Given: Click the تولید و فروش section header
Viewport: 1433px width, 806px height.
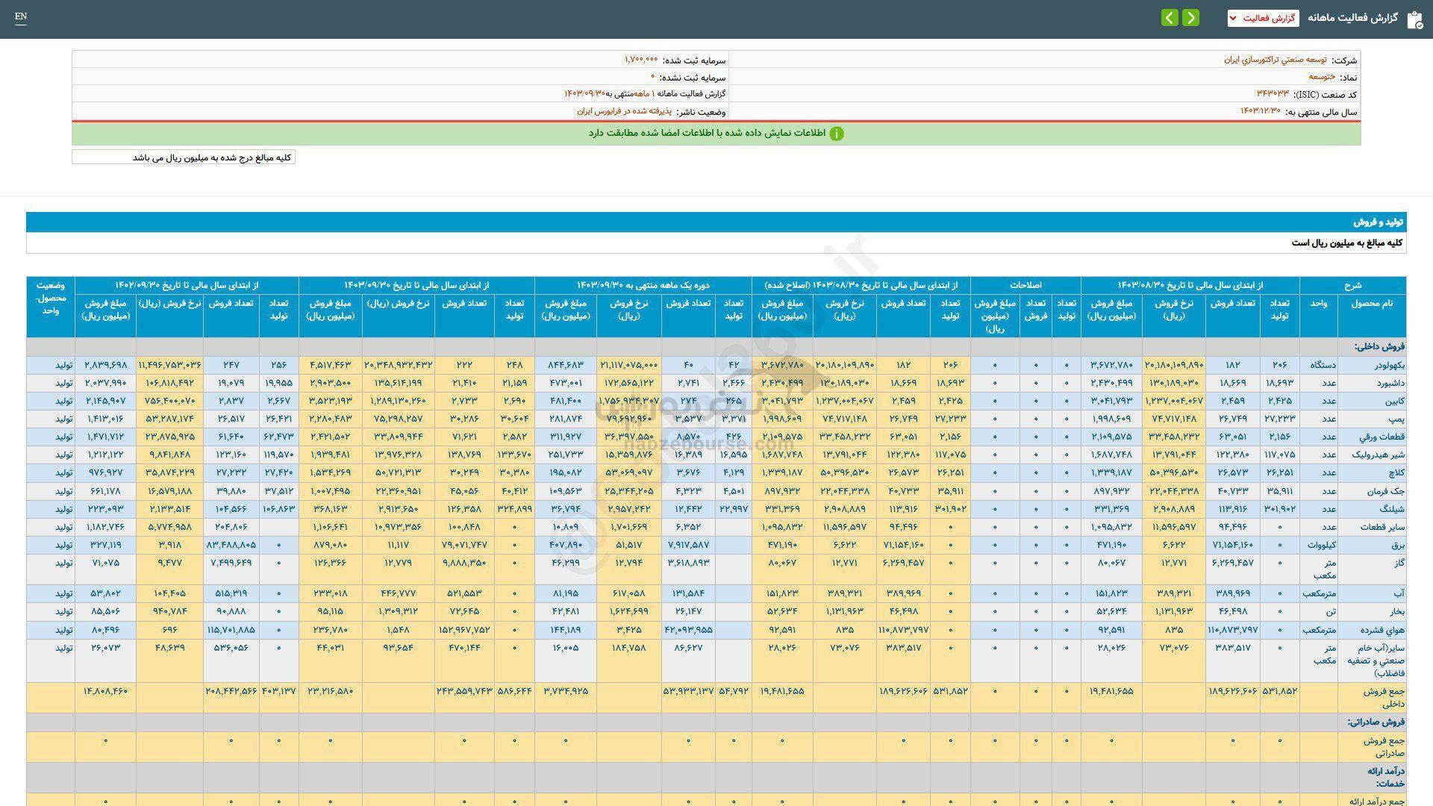Looking at the screenshot, I should coord(1379,222).
